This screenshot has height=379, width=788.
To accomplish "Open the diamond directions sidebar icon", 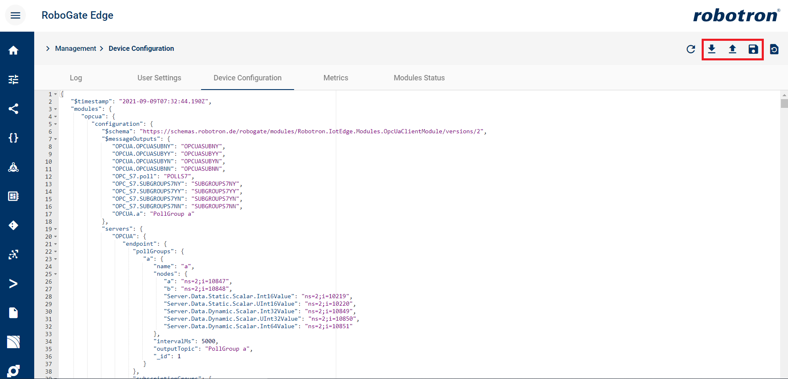I will [x=13, y=225].
